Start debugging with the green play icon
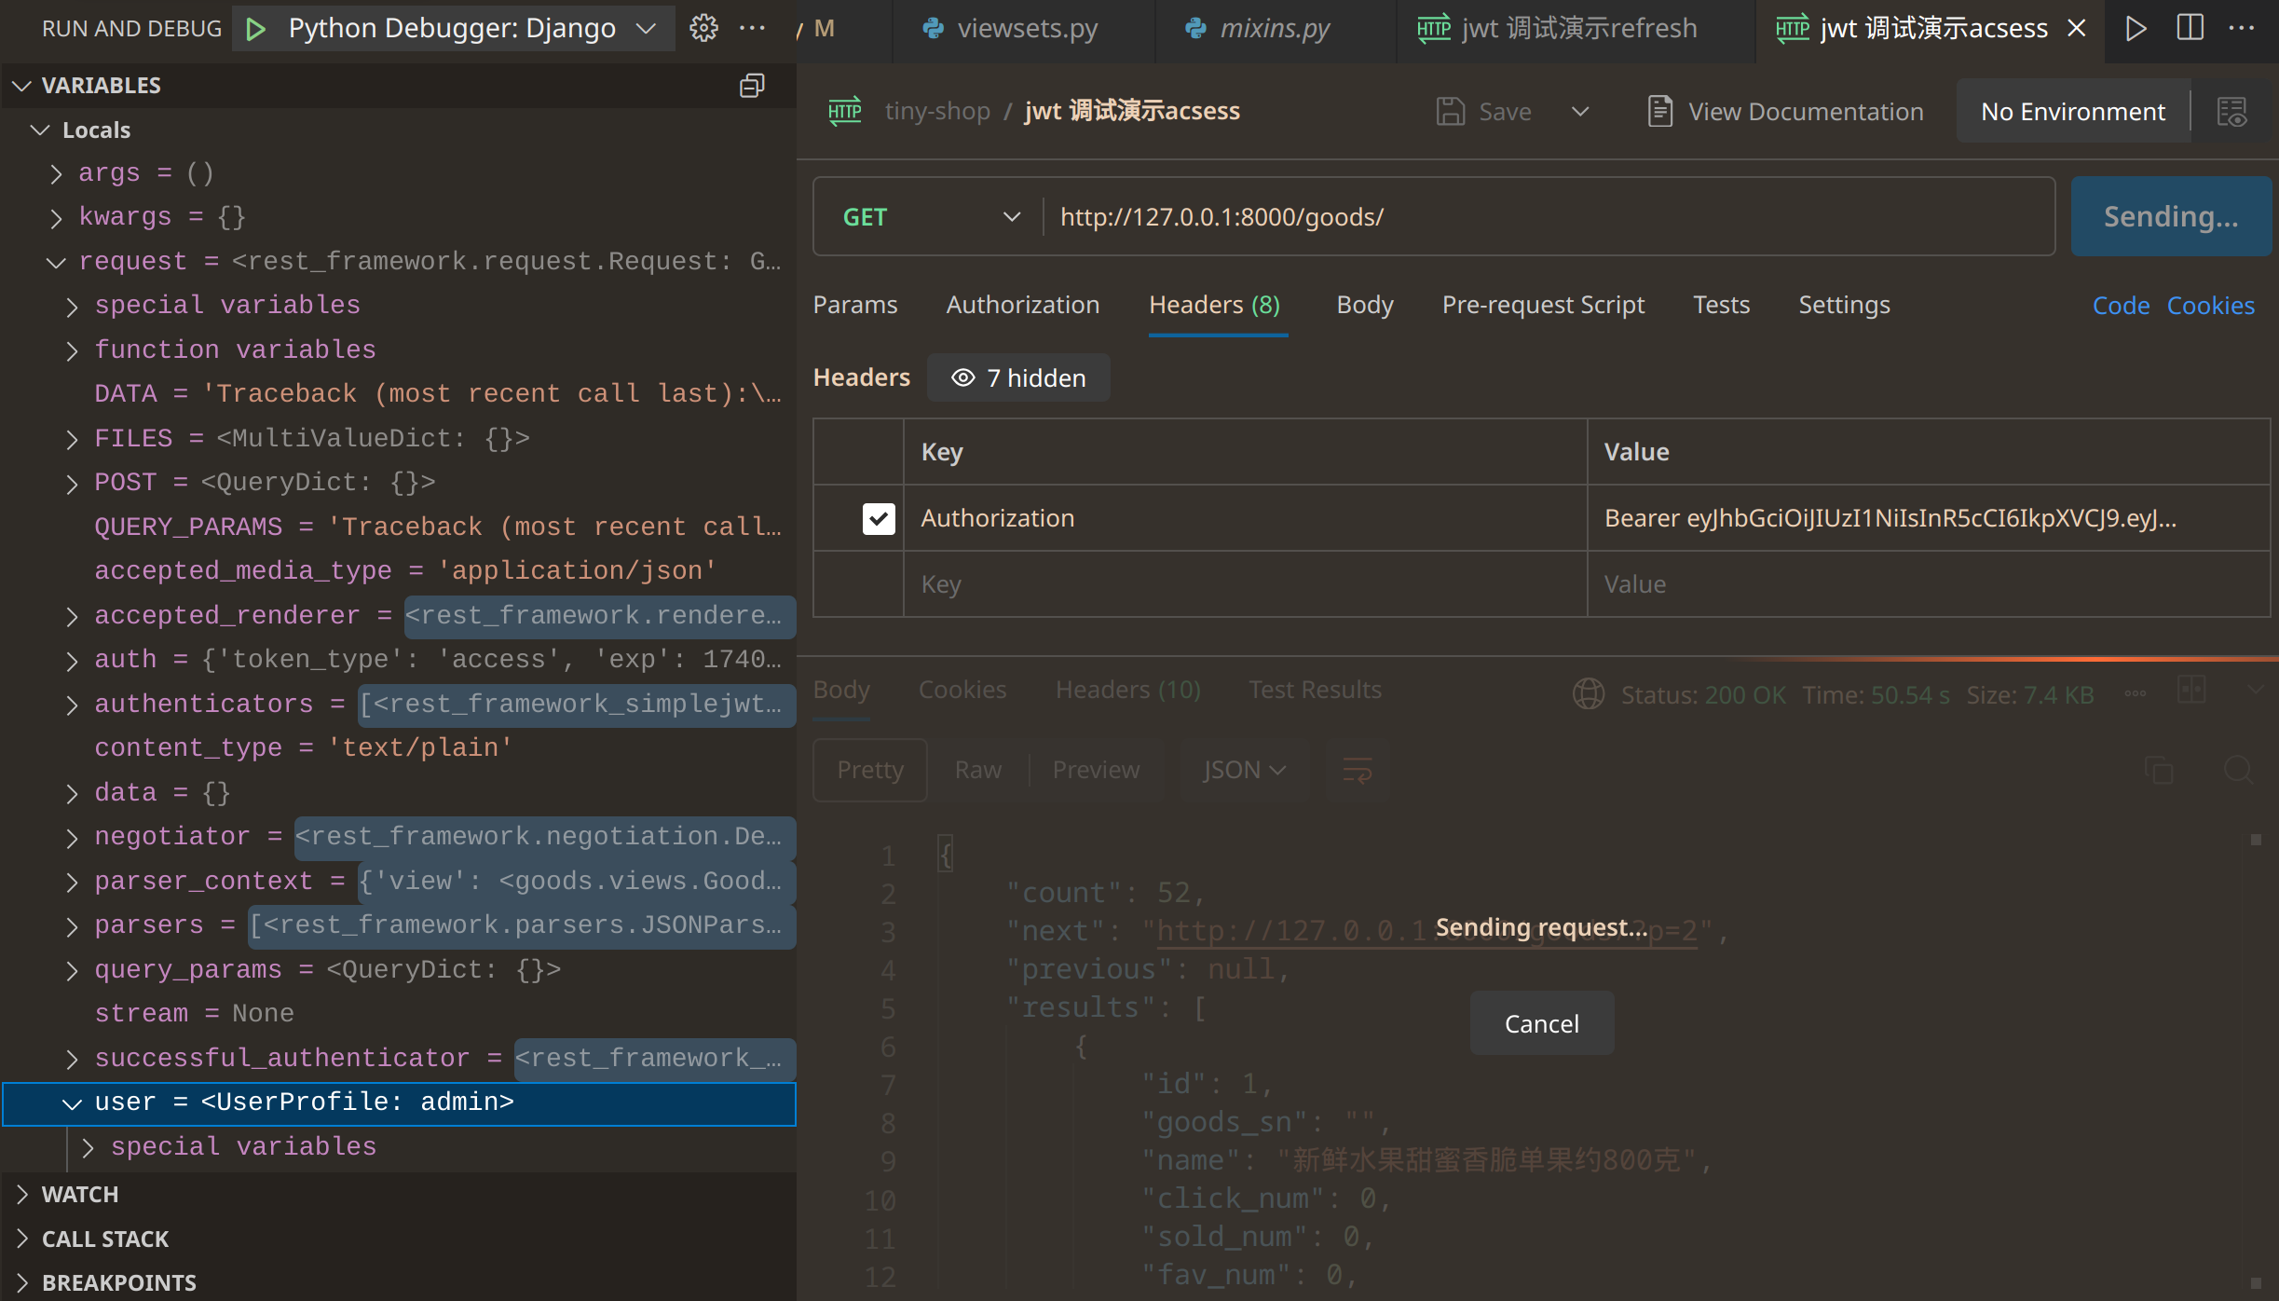The height and width of the screenshot is (1301, 2279). [255, 29]
